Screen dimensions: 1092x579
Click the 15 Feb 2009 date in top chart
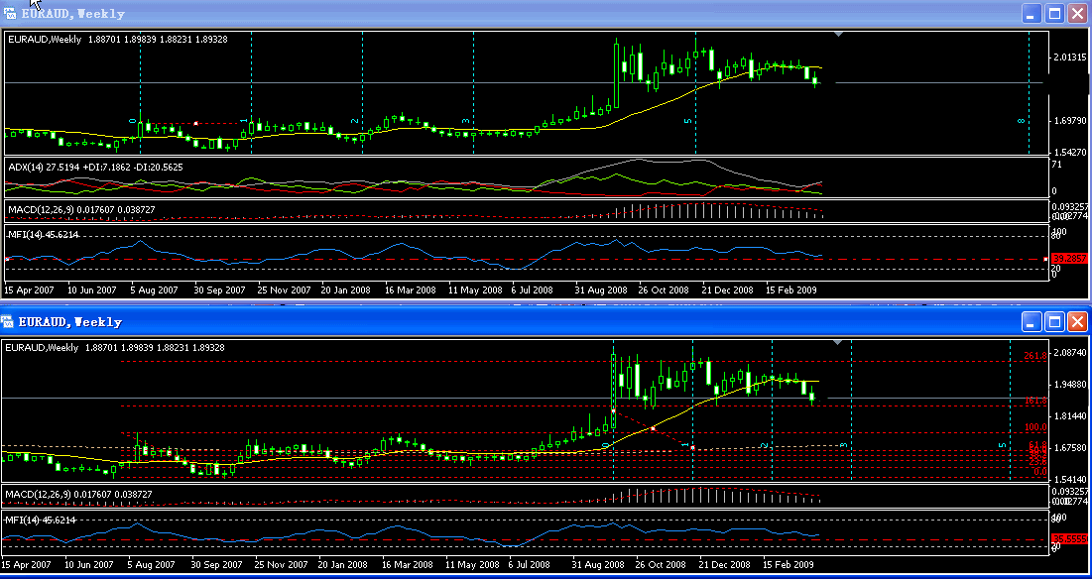[791, 289]
